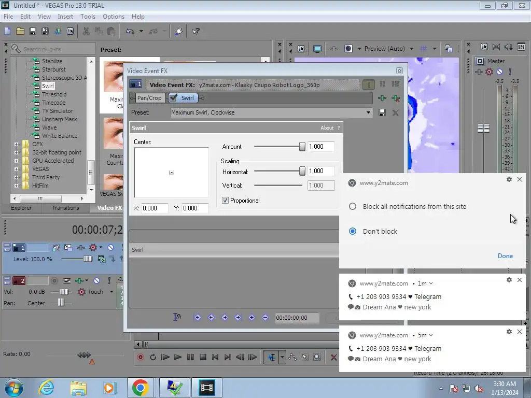531x398 pixels.
Task: Switch to the Transitions tab
Action: (x=65, y=208)
